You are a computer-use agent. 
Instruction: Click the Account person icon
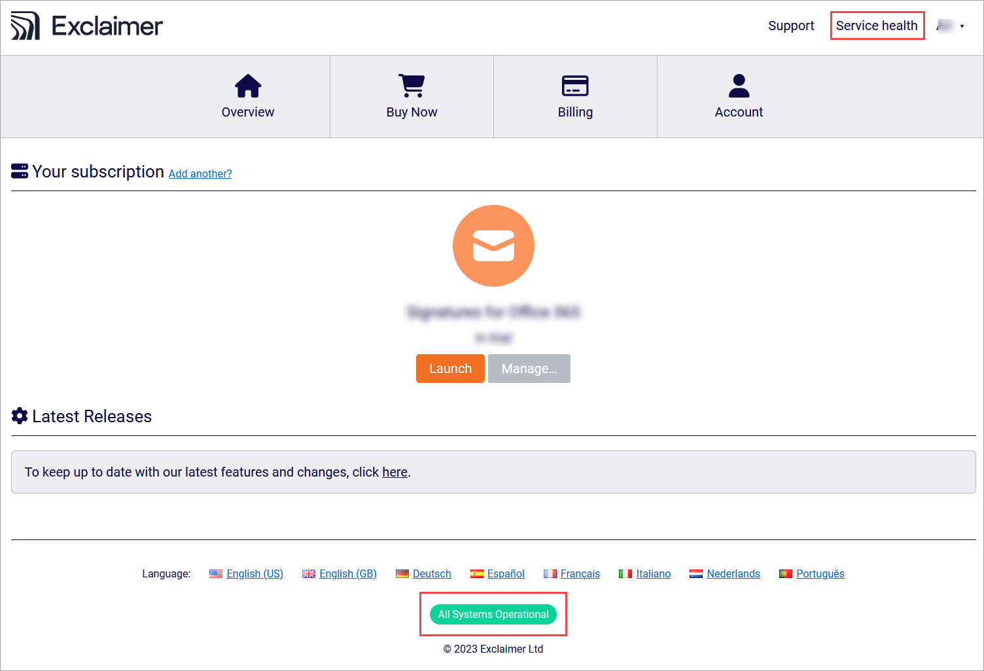pos(738,85)
